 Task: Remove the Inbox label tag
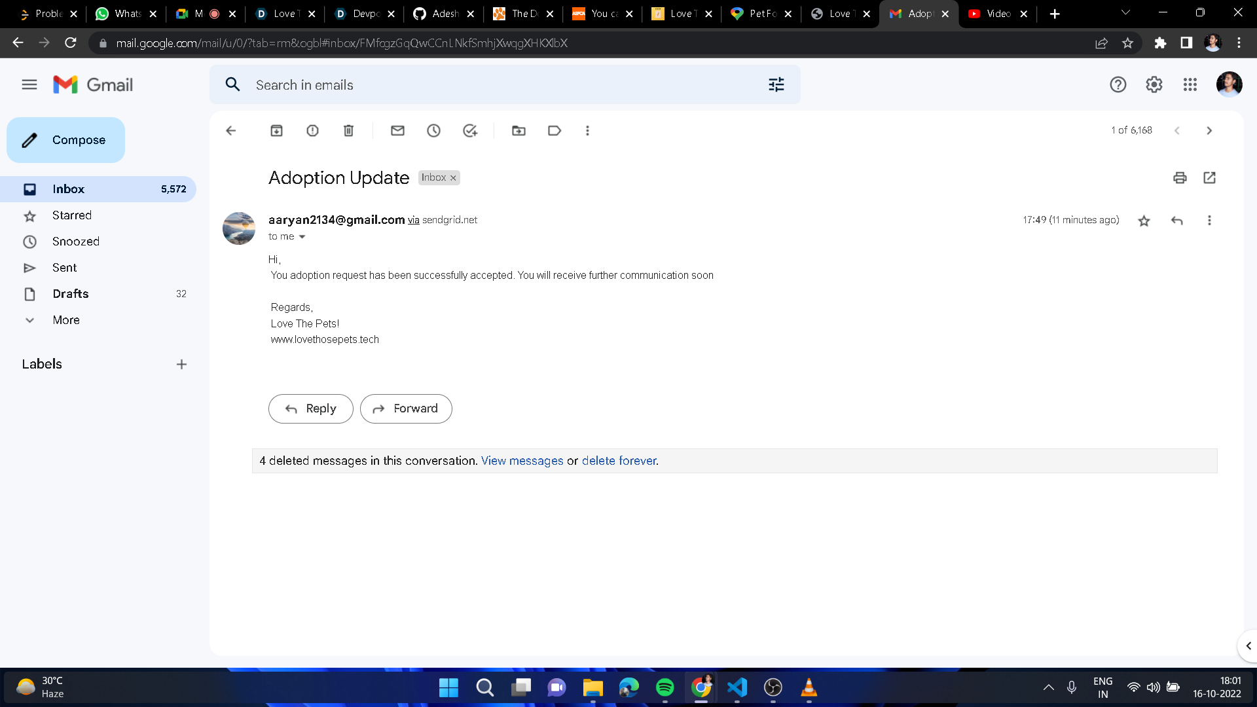click(453, 178)
